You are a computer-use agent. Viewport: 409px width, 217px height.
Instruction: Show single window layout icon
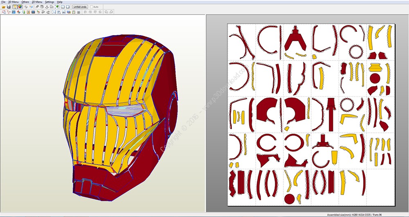(x=68, y=7)
